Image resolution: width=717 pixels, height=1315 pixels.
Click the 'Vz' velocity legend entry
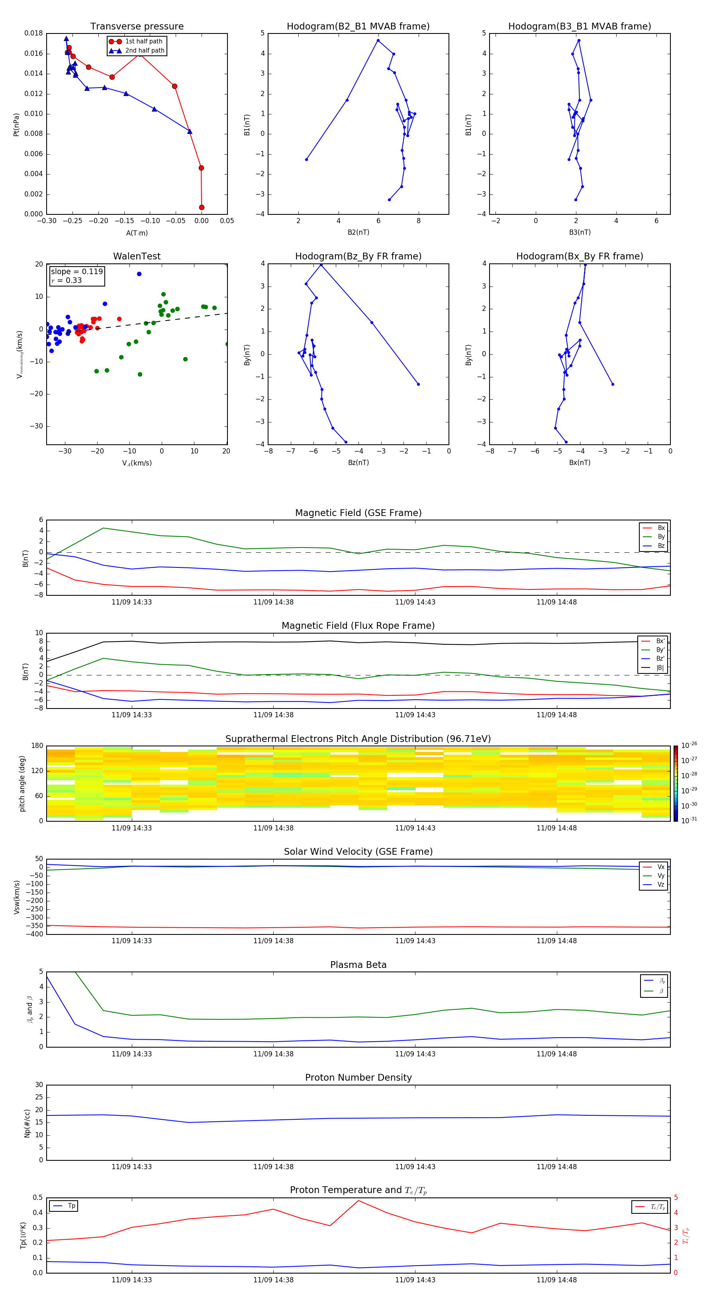pyautogui.click(x=654, y=885)
